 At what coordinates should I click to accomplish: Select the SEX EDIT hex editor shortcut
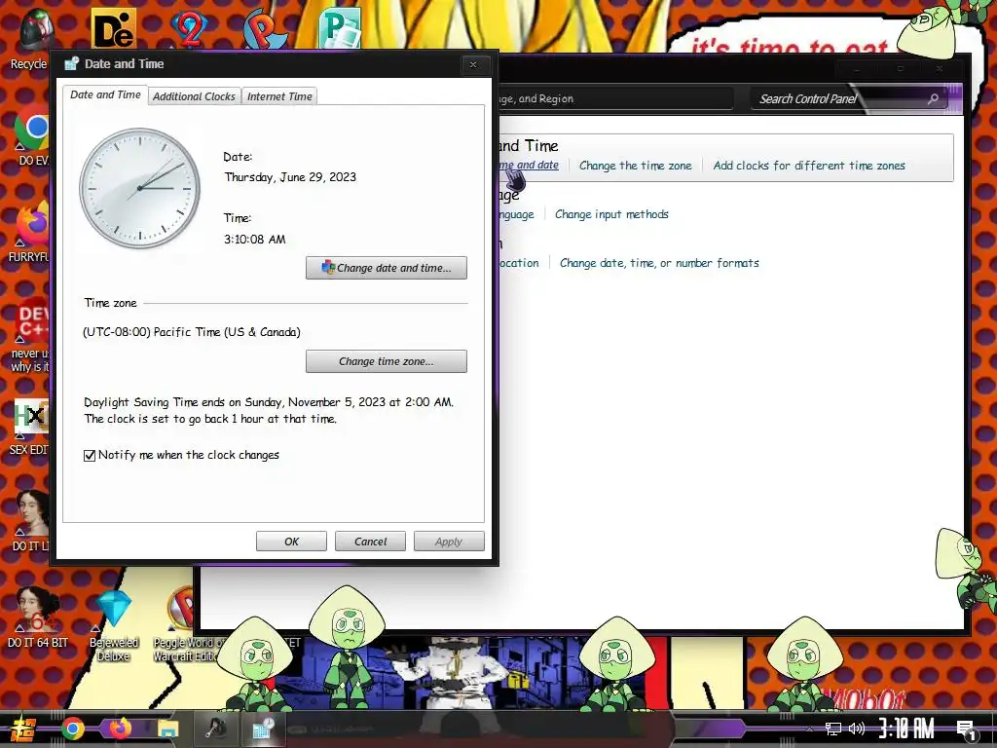point(29,428)
